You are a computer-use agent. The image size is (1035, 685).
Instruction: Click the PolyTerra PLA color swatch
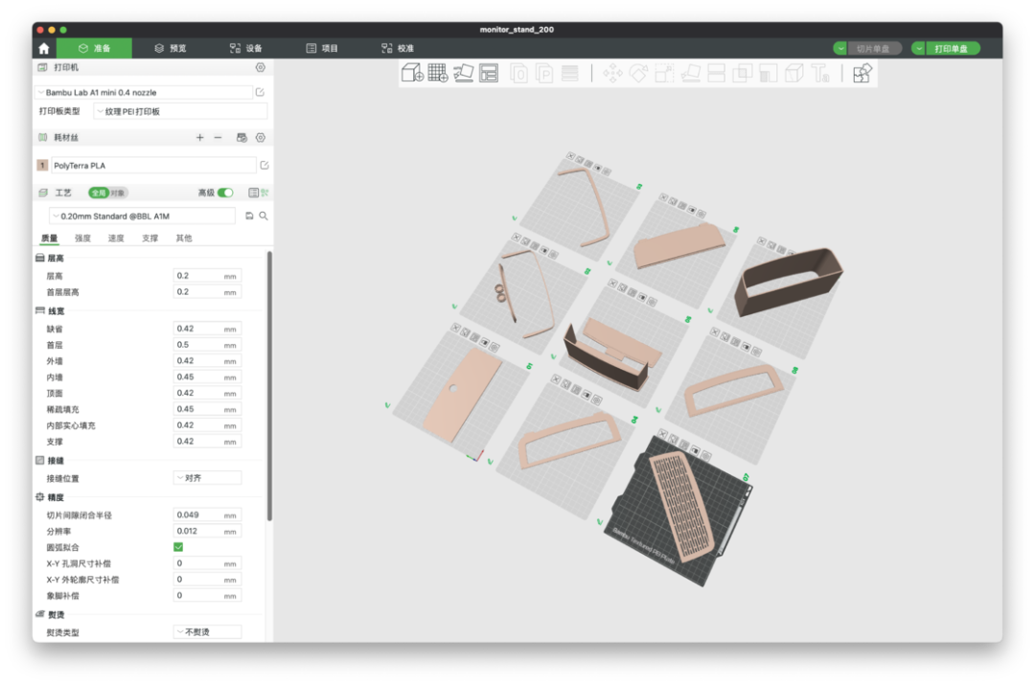[x=42, y=165]
